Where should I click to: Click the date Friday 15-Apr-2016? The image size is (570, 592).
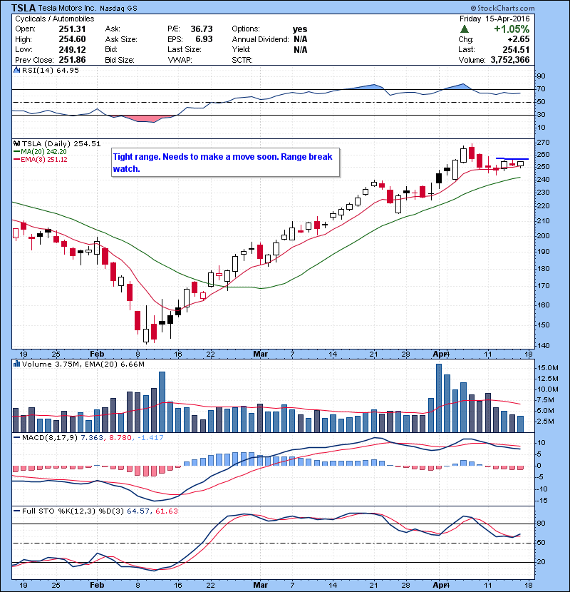[494, 19]
